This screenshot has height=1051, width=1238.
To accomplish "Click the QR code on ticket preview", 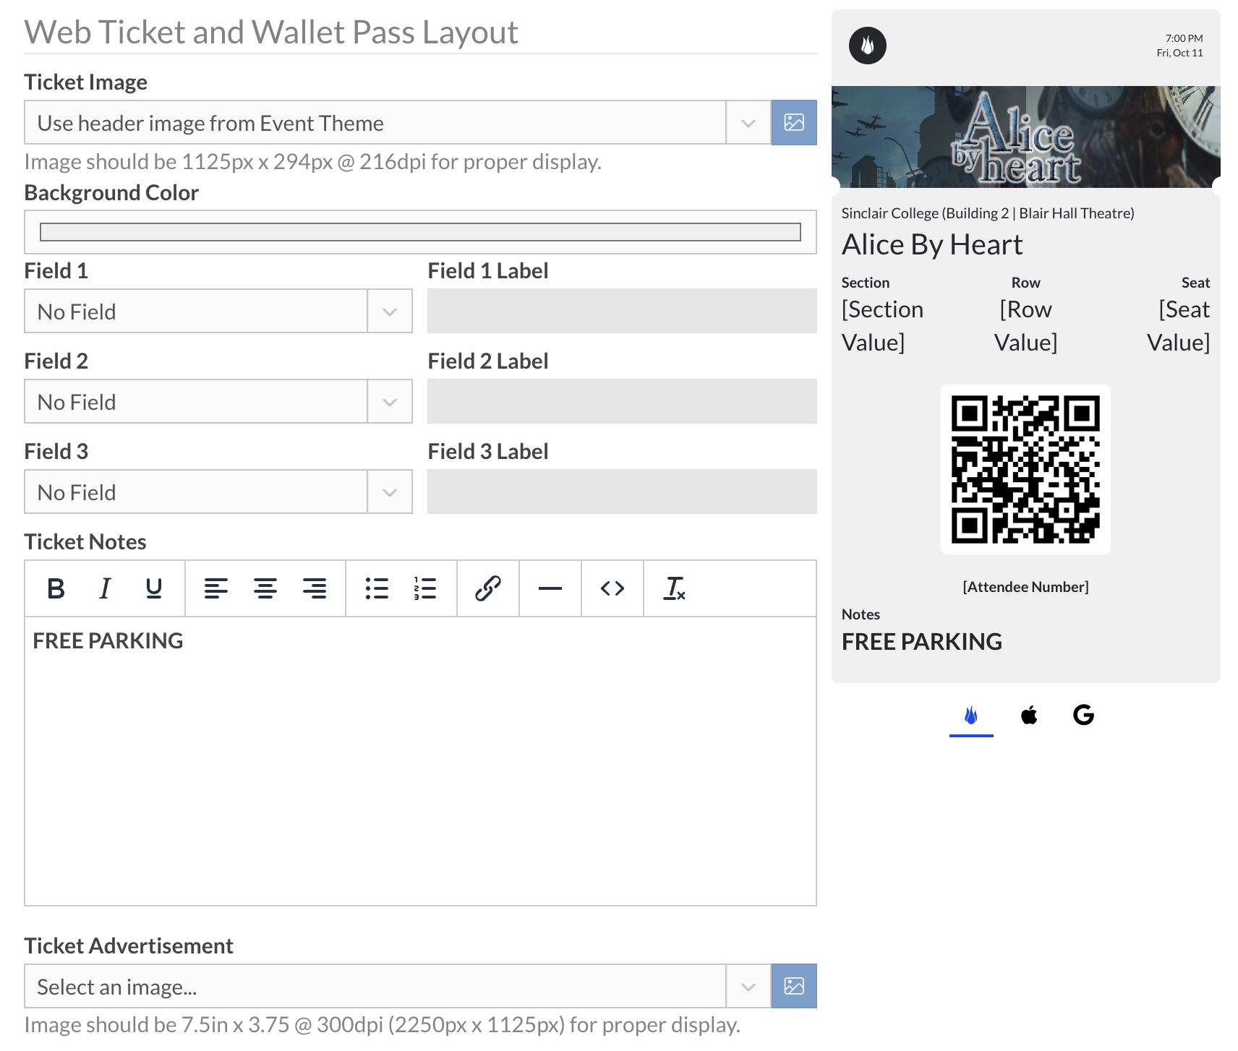I will 1025,469.
